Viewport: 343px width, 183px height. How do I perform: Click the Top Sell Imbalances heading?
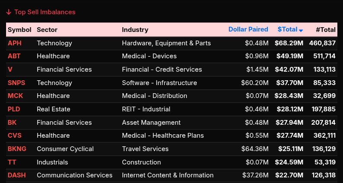tap(45, 12)
